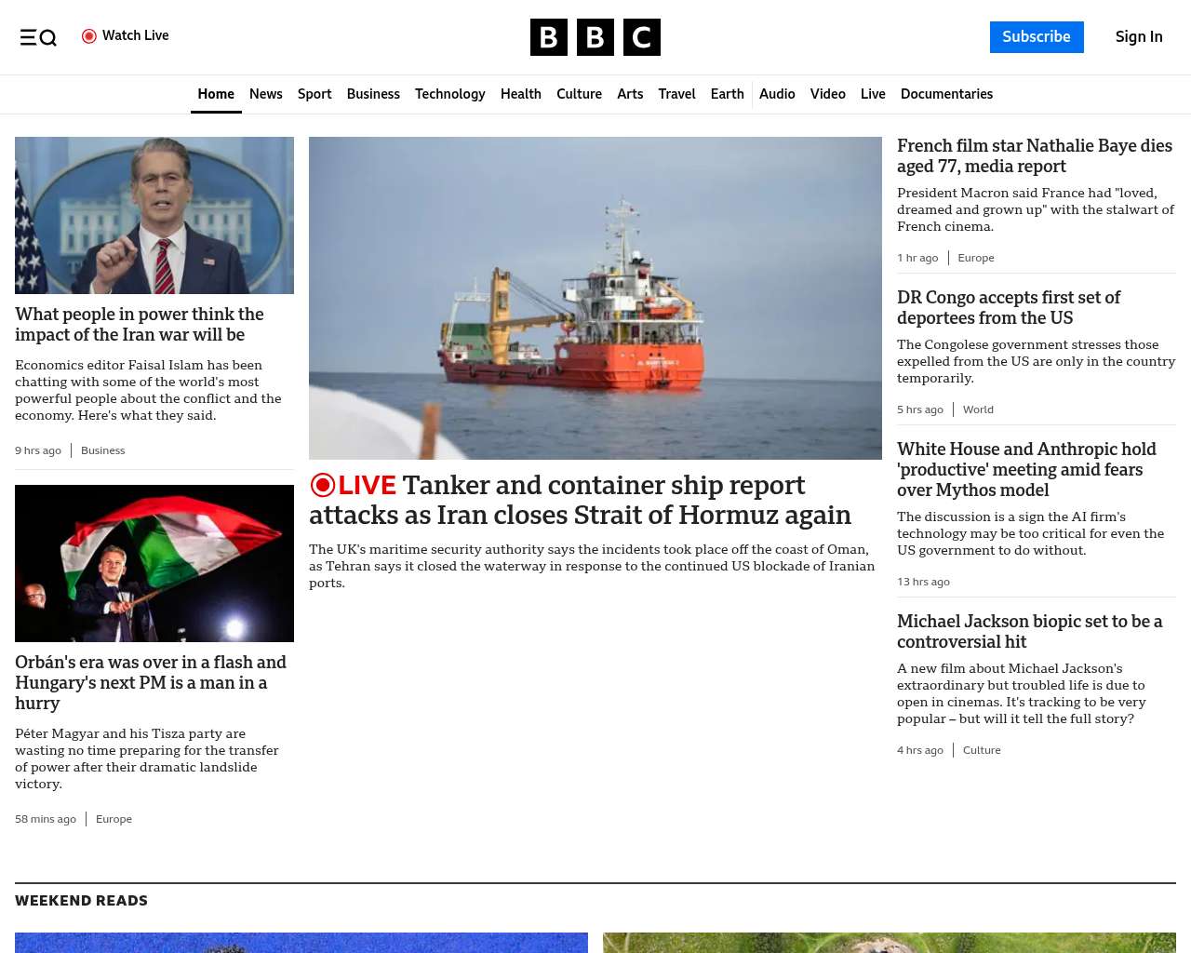Read the Michael Jackson biopic story
Image resolution: width=1191 pixels, height=953 pixels.
click(x=1029, y=631)
